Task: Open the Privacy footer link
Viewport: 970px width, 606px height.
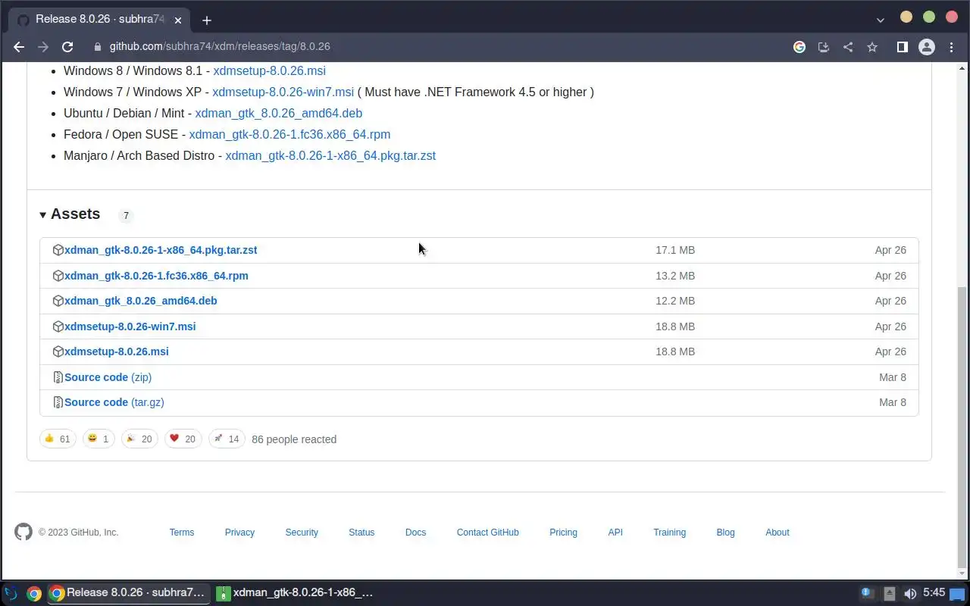Action: tap(239, 533)
